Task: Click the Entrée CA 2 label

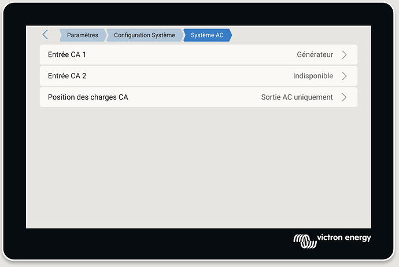Action: (x=67, y=76)
